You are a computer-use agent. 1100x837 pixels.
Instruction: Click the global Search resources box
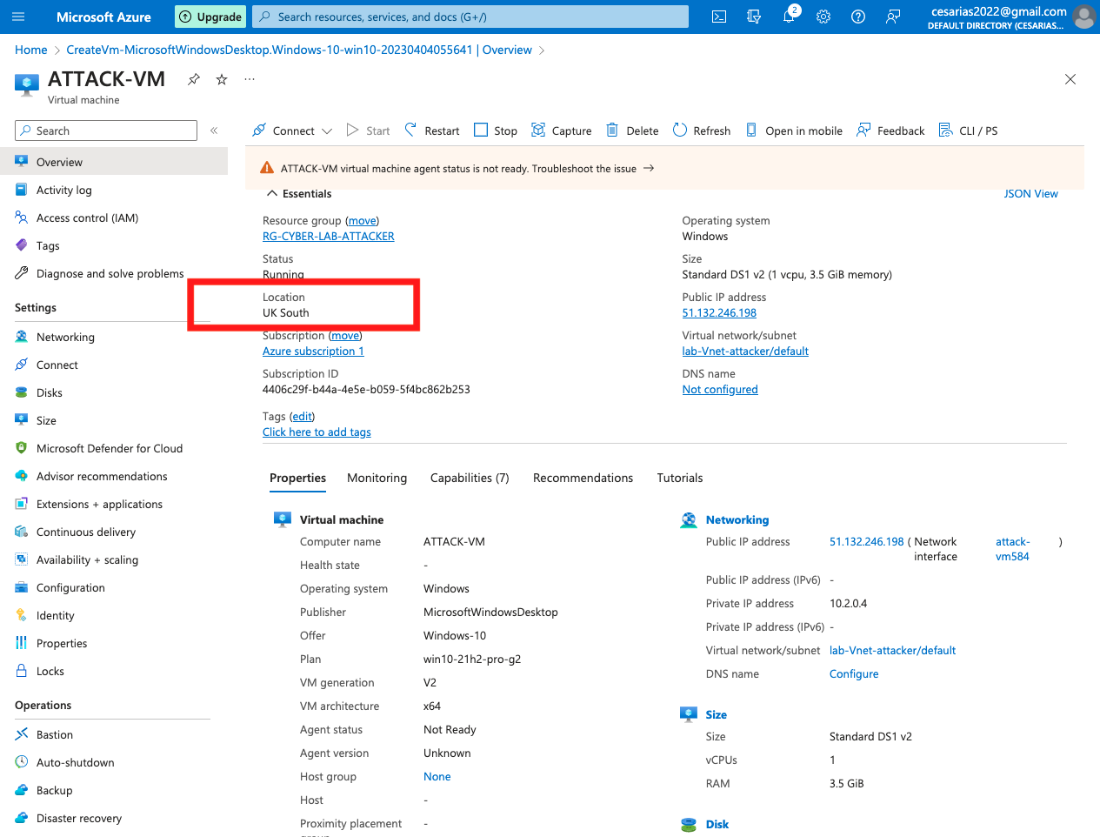pyautogui.click(x=470, y=17)
